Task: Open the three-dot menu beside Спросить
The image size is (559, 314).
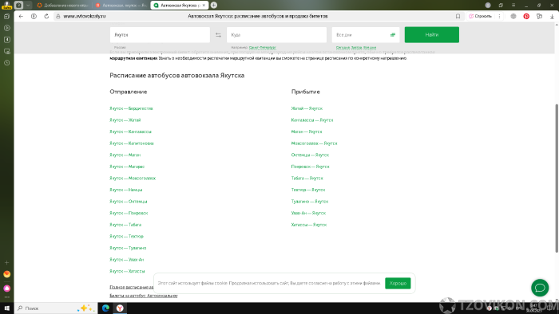Action: pos(499,16)
